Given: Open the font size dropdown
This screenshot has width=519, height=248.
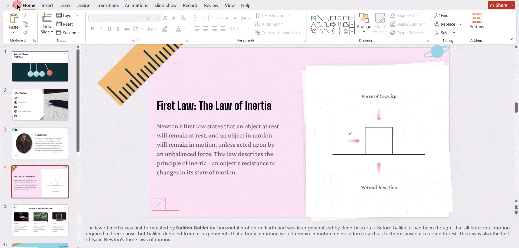Looking at the screenshot, I should [x=158, y=18].
